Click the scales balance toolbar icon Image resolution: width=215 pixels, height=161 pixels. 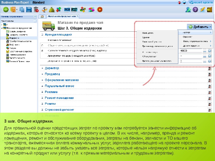(44, 10)
